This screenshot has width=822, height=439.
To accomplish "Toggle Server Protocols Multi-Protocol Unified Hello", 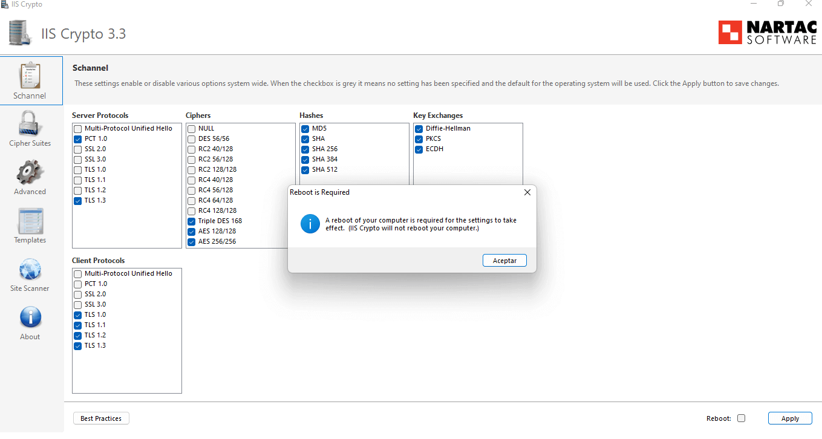I will coord(77,129).
